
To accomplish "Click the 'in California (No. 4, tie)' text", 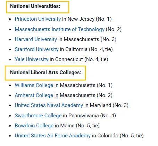I will [86, 49].
